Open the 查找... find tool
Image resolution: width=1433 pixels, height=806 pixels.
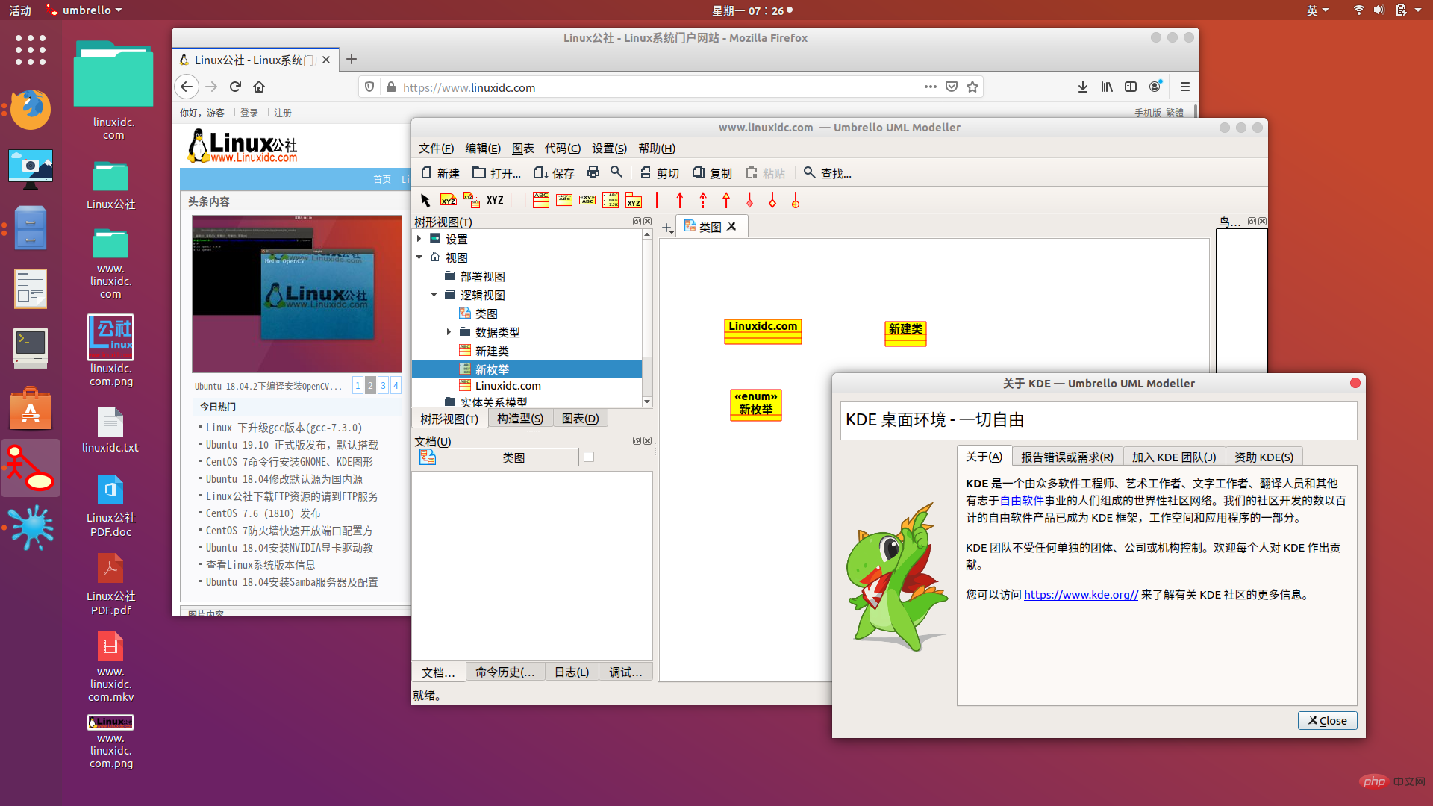pyautogui.click(x=827, y=173)
